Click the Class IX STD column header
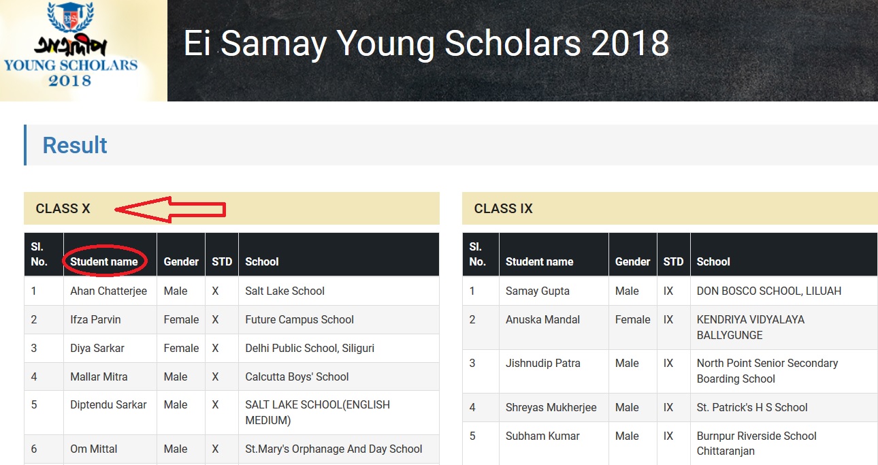878x465 pixels. coord(673,261)
